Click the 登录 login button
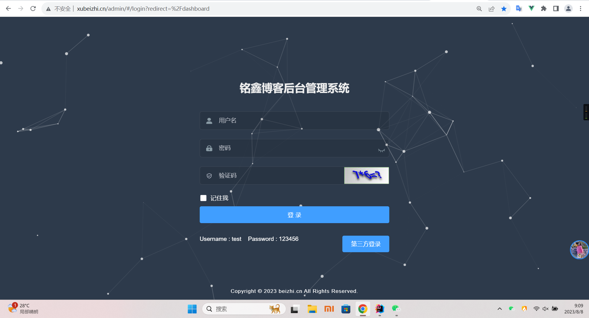This screenshot has width=589, height=318. (x=294, y=215)
